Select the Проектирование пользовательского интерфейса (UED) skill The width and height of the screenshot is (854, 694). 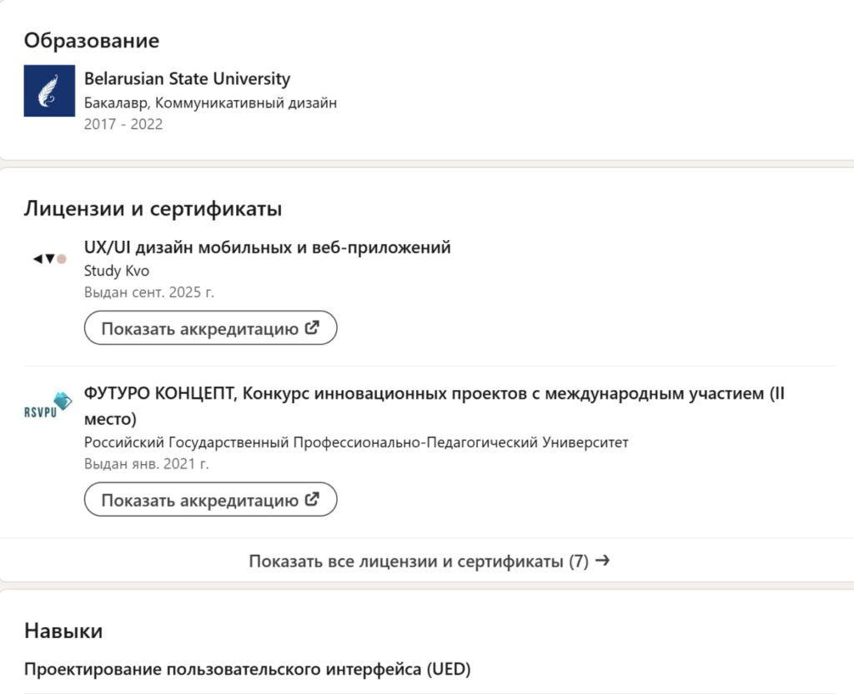pos(247,669)
